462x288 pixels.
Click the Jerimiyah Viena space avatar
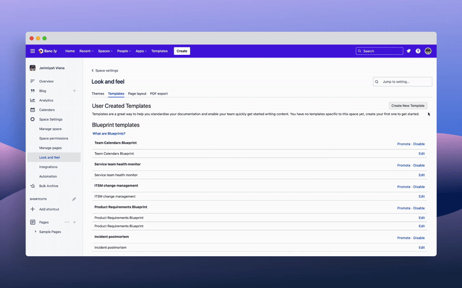(33, 68)
